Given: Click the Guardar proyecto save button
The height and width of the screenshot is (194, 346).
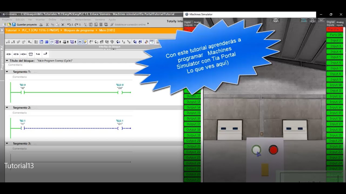Looking at the screenshot, I should (25, 25).
